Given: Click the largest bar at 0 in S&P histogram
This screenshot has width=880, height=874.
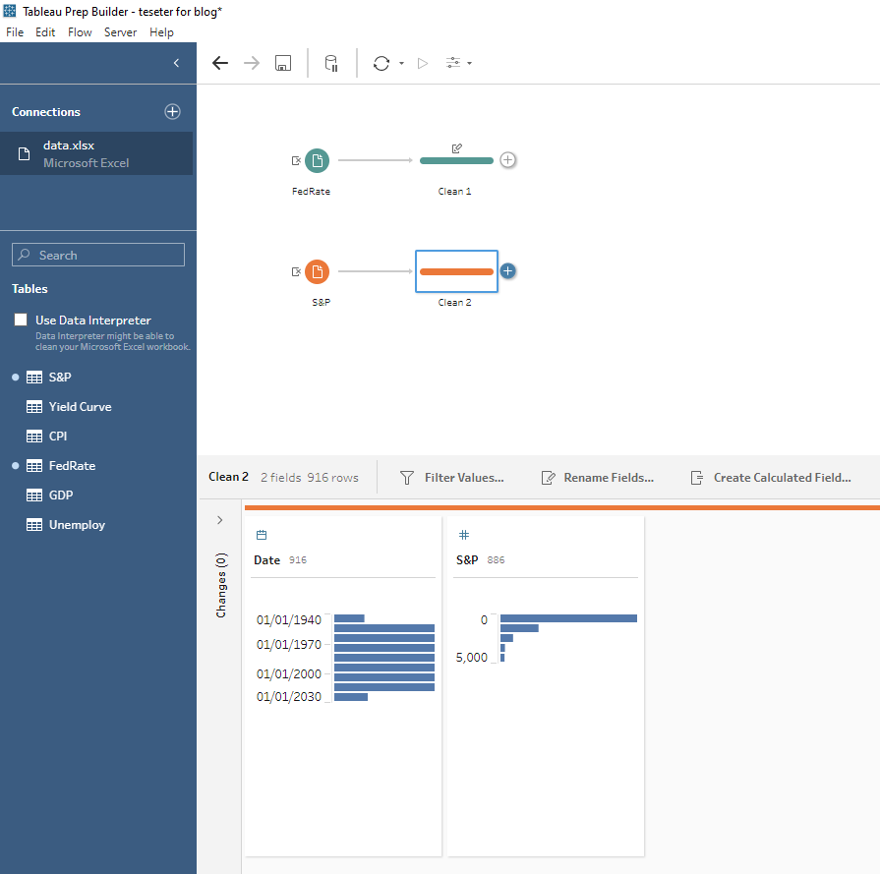Looking at the screenshot, I should tap(568, 618).
